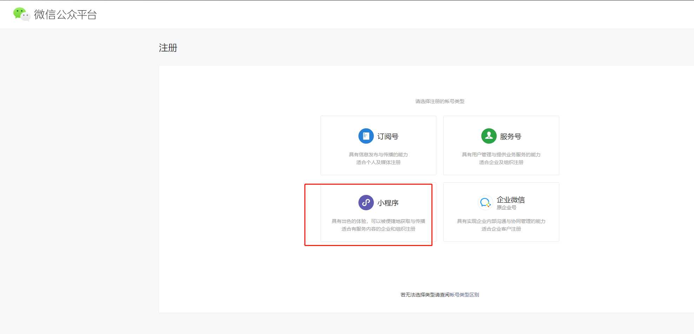694x334 pixels.
Task: Select the 企业微信 account type title
Action: (x=511, y=200)
